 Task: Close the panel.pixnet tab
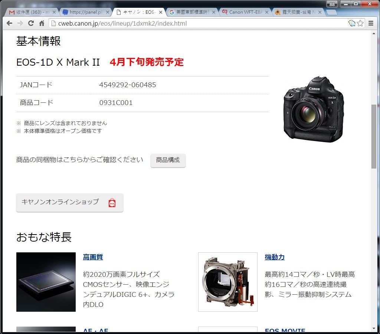click(x=107, y=12)
